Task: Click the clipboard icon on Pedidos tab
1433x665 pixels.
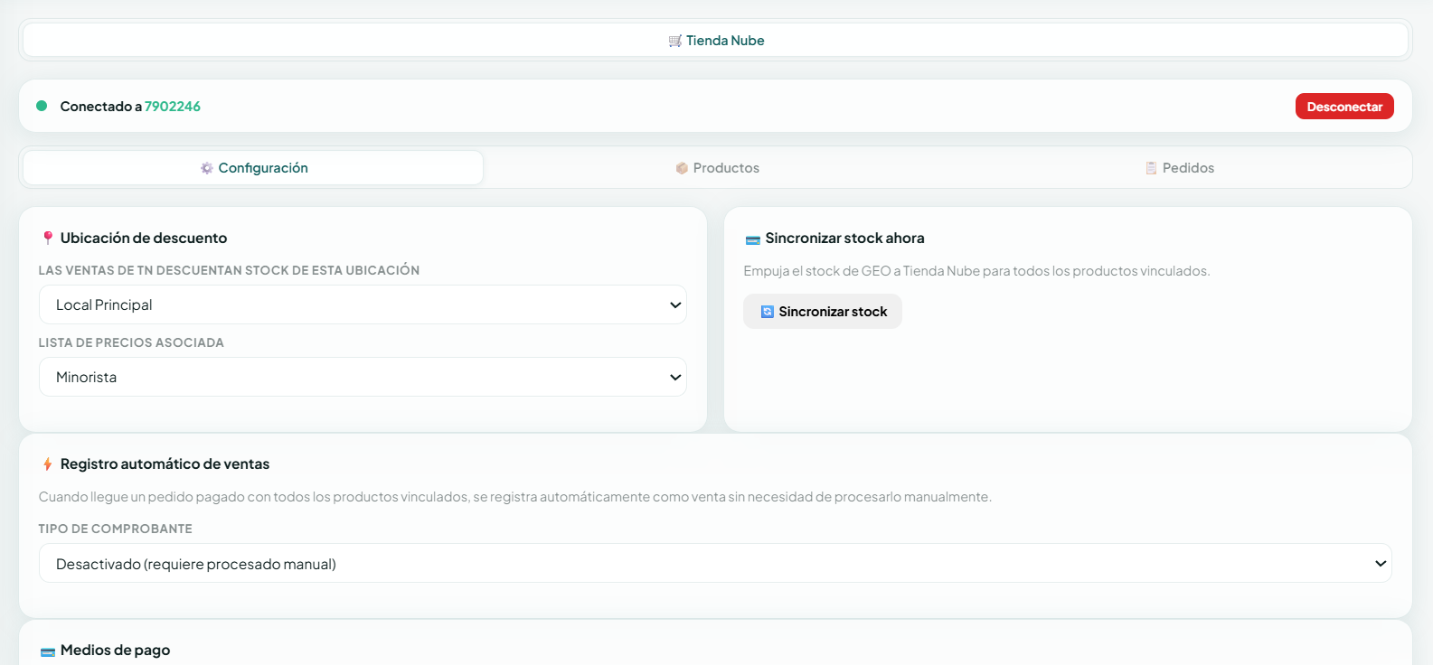Action: point(1151,168)
